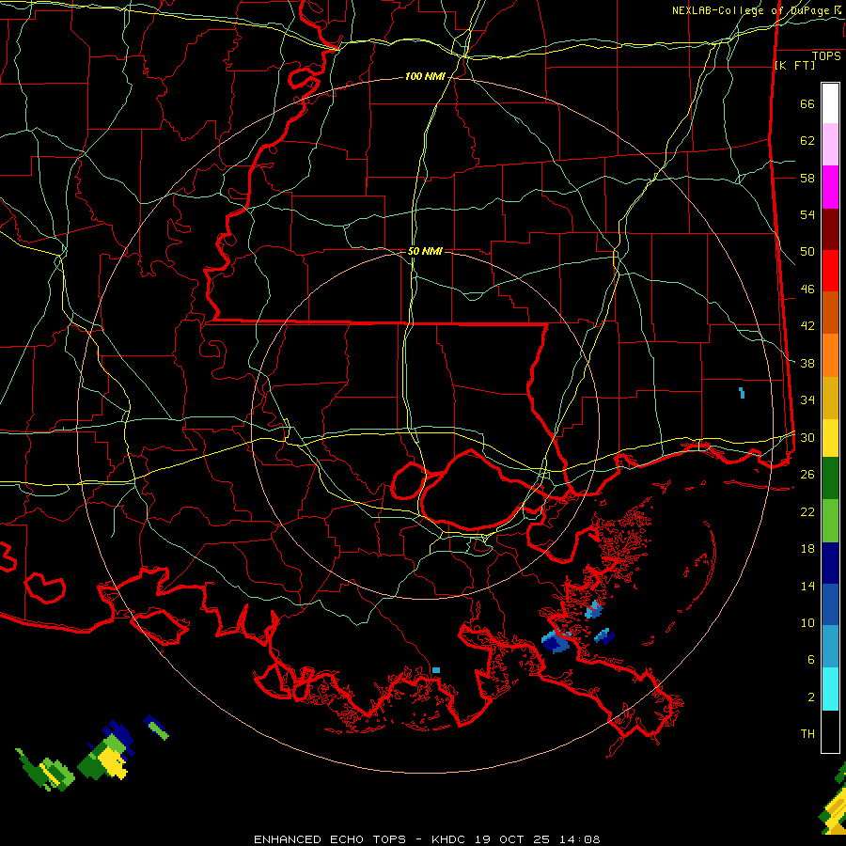This screenshot has height=846, width=846.
Task: Pick the orange 42 kft legend swatch
Action: (x=830, y=355)
